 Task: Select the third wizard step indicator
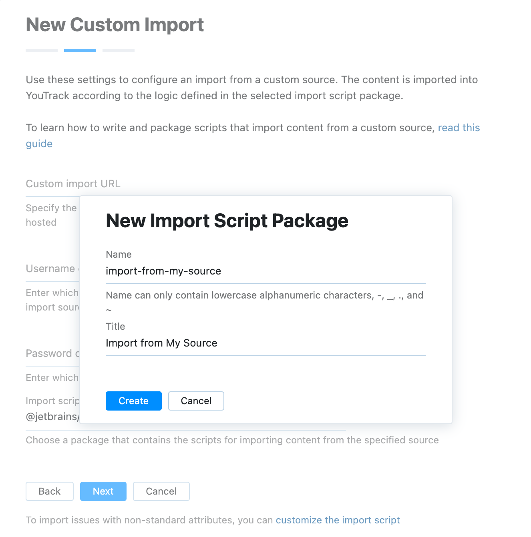tap(118, 50)
